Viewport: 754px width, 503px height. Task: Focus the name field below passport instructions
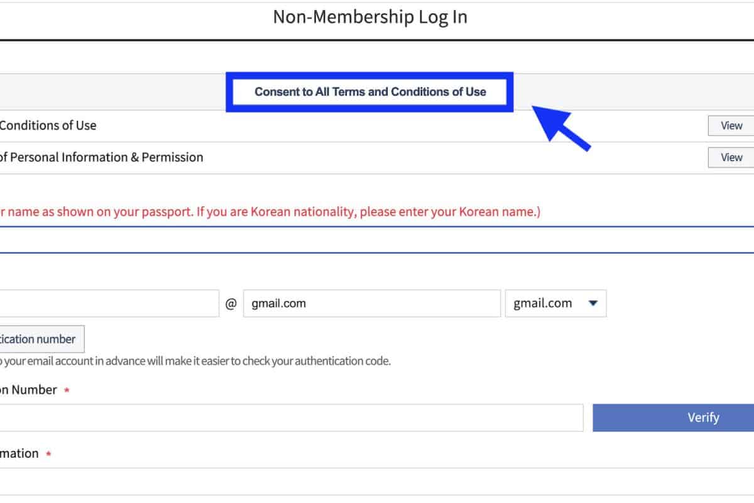point(377,240)
